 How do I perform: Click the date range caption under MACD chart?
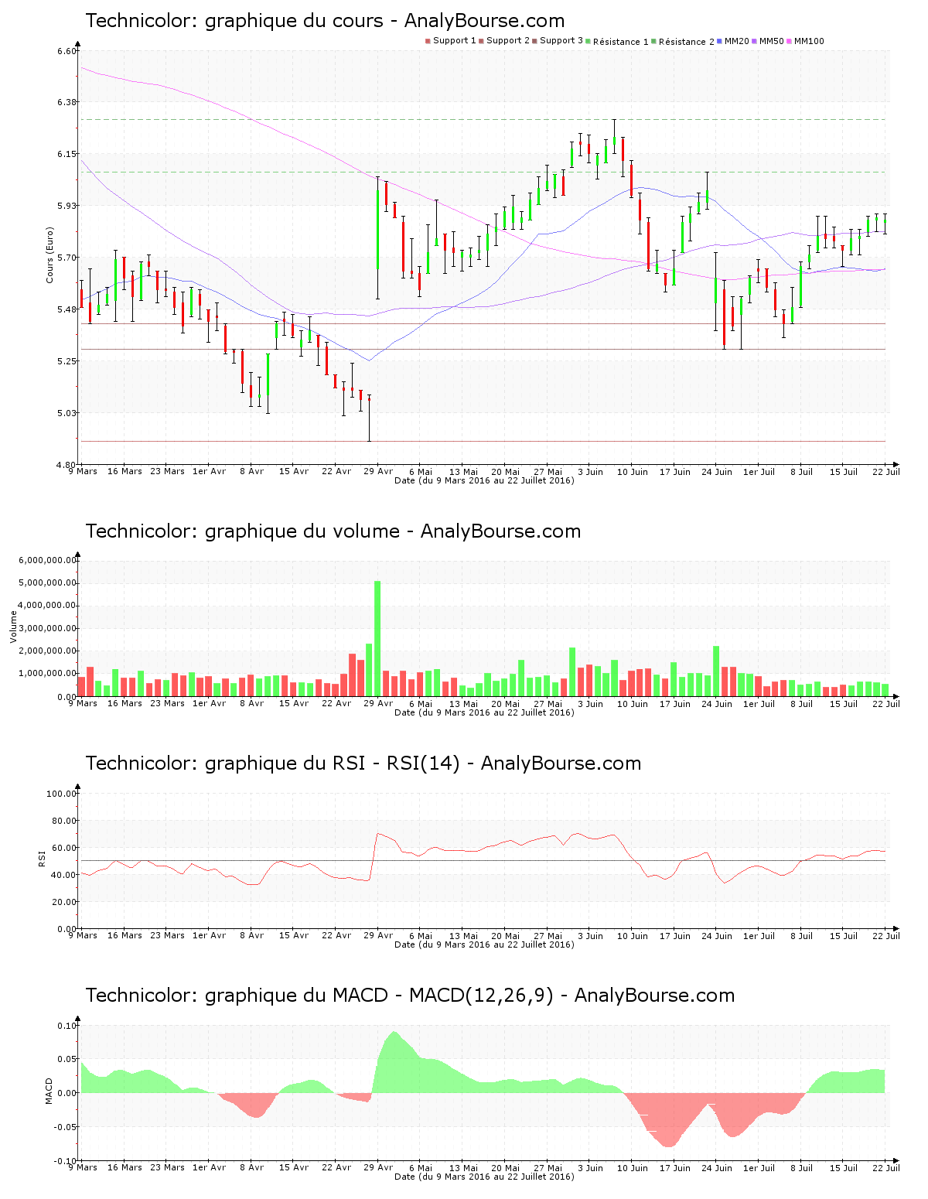(x=484, y=1177)
